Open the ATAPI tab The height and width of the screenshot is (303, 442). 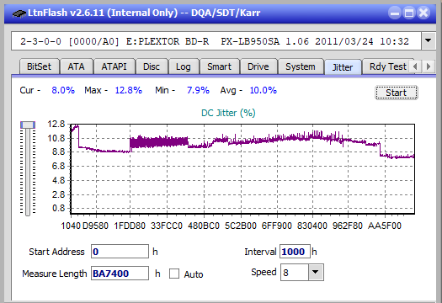coord(114,66)
